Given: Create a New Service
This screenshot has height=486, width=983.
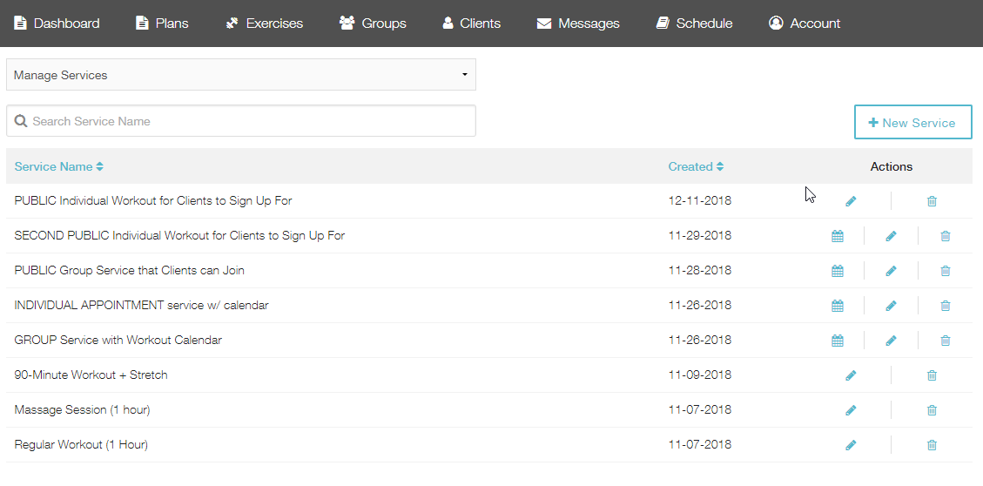Looking at the screenshot, I should coord(912,122).
